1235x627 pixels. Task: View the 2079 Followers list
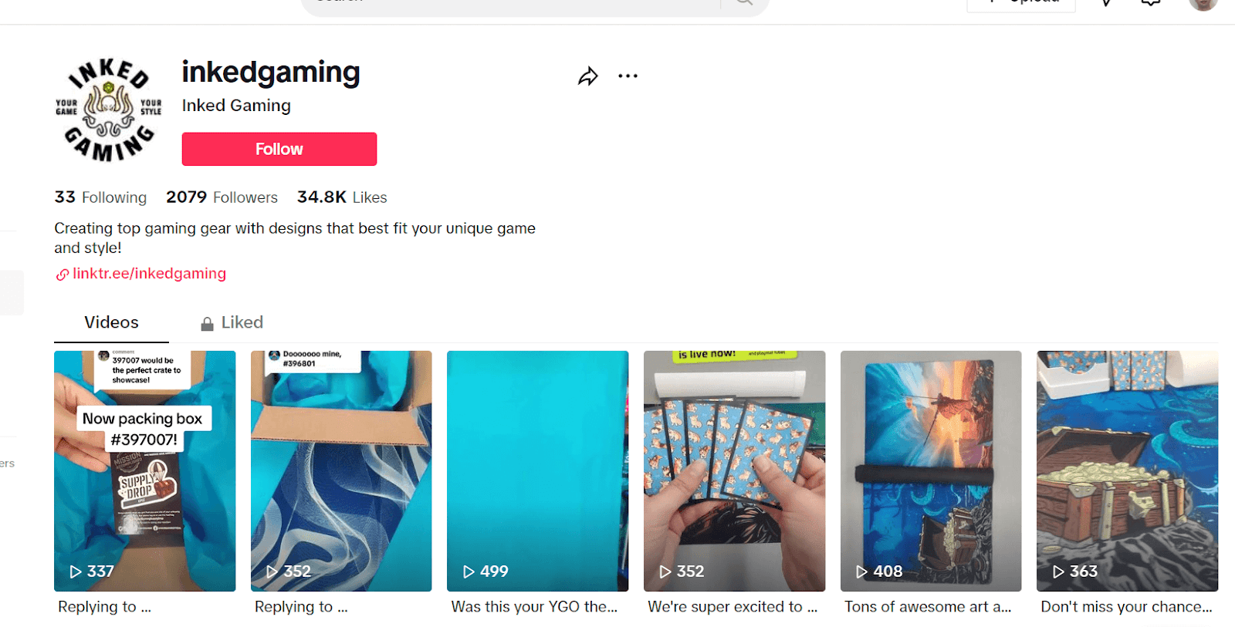coord(222,197)
